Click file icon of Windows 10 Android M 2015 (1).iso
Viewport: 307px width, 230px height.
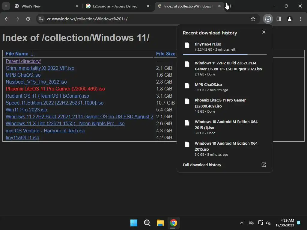click(x=187, y=123)
